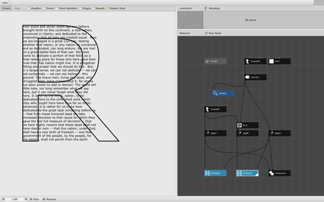324x202 pixels.
Task: Select the align3 node
Action: click(x=215, y=133)
